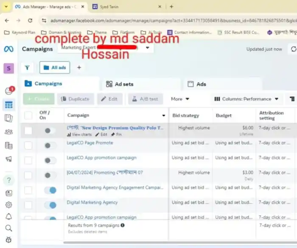
Task: Open the SSC Result BISE bookmark
Action: 238,32
